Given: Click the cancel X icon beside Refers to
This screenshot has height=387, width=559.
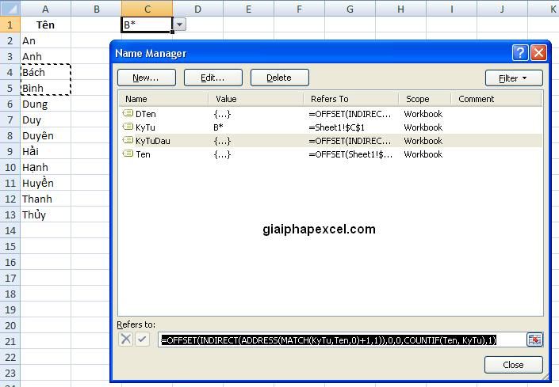Looking at the screenshot, I should [125, 340].
